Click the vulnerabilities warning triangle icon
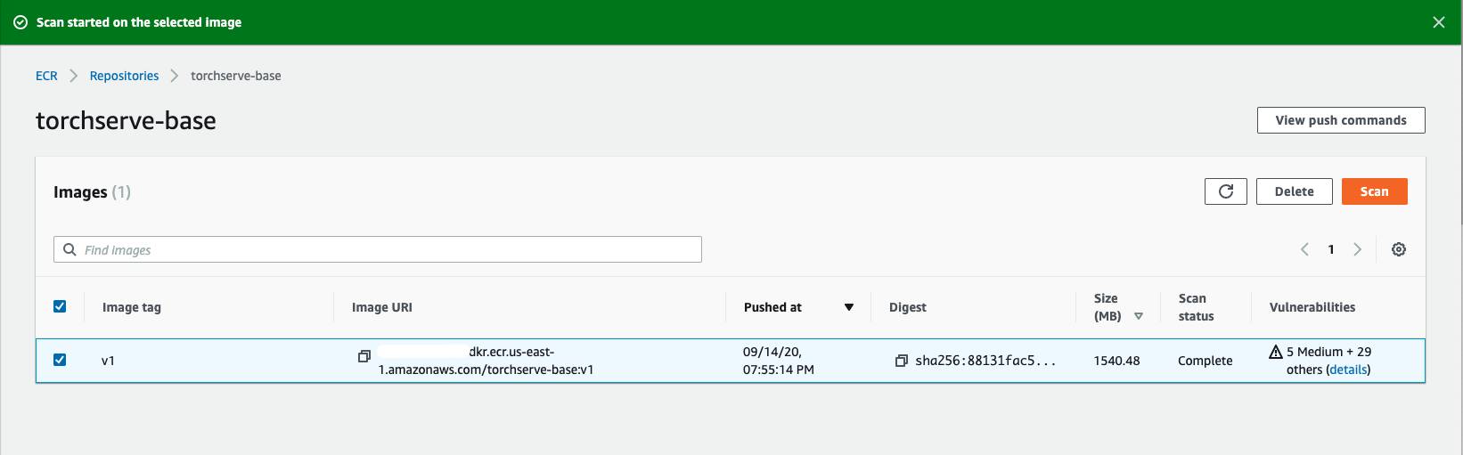 click(x=1276, y=352)
